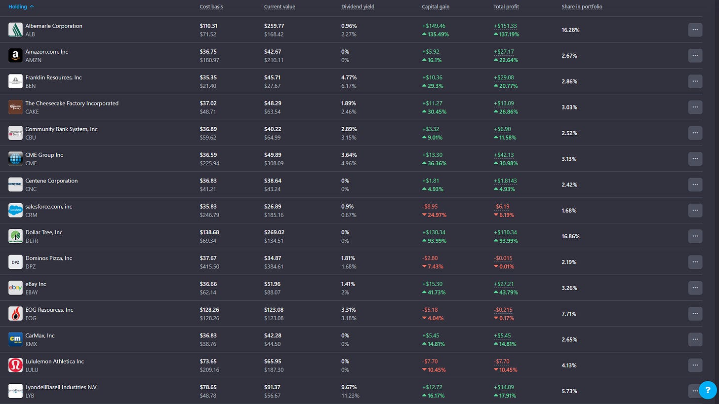Click the Lululemon Athletica logo icon
719x404 pixels.
click(15, 365)
